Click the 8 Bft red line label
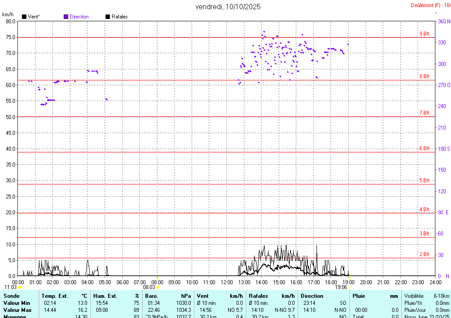 click(x=424, y=76)
